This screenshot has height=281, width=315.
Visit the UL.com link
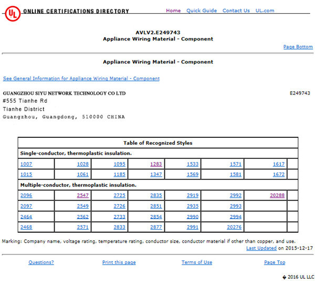pos(265,10)
